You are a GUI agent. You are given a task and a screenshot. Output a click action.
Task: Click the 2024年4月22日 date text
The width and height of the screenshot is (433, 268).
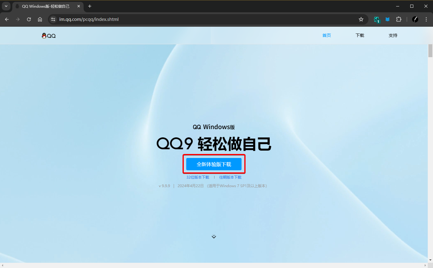click(191, 186)
